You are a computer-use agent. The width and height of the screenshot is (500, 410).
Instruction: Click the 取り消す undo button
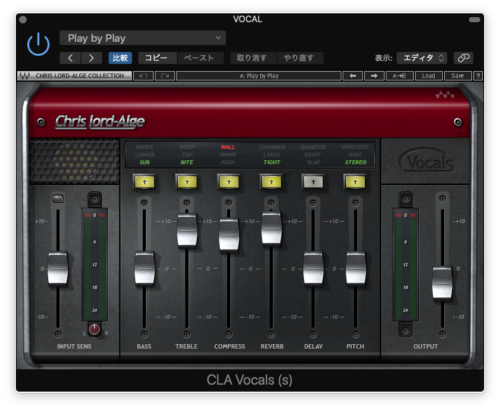[x=253, y=58]
